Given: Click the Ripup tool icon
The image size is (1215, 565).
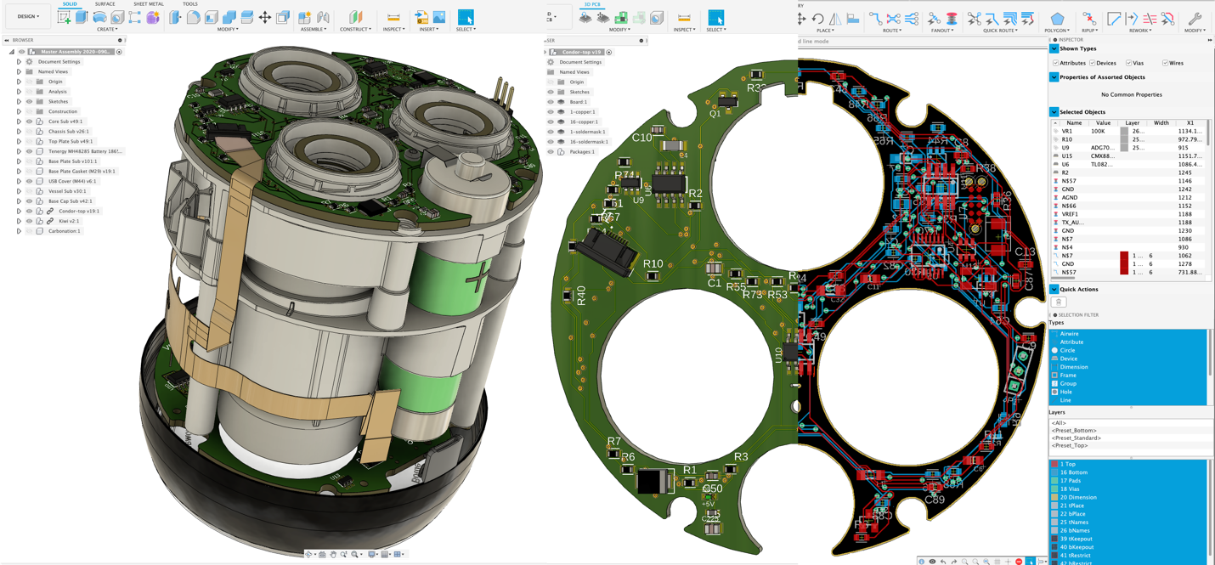Looking at the screenshot, I should 1090,19.
